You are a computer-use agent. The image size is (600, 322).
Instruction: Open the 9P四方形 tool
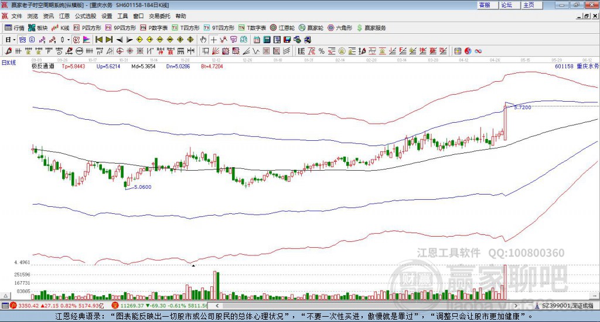pyautogui.click(x=121, y=28)
